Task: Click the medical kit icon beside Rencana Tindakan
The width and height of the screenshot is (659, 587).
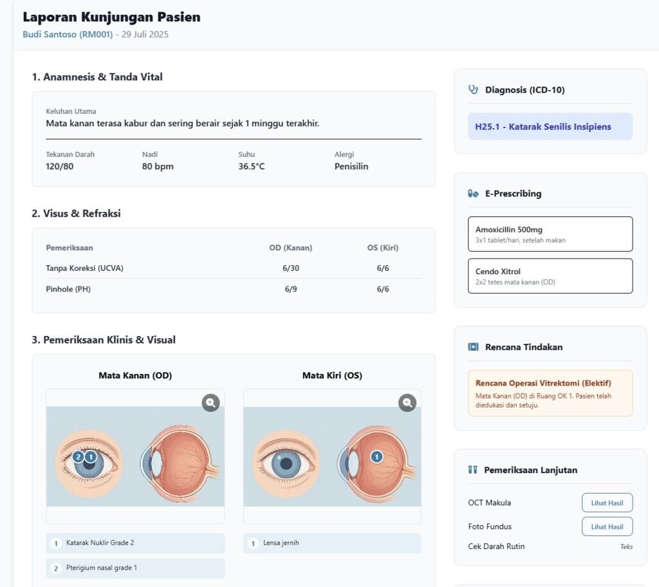Action: (x=474, y=347)
